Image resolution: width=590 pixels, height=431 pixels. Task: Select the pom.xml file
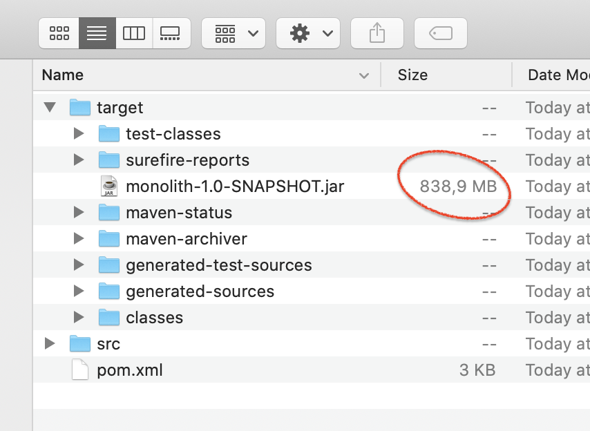(x=130, y=370)
